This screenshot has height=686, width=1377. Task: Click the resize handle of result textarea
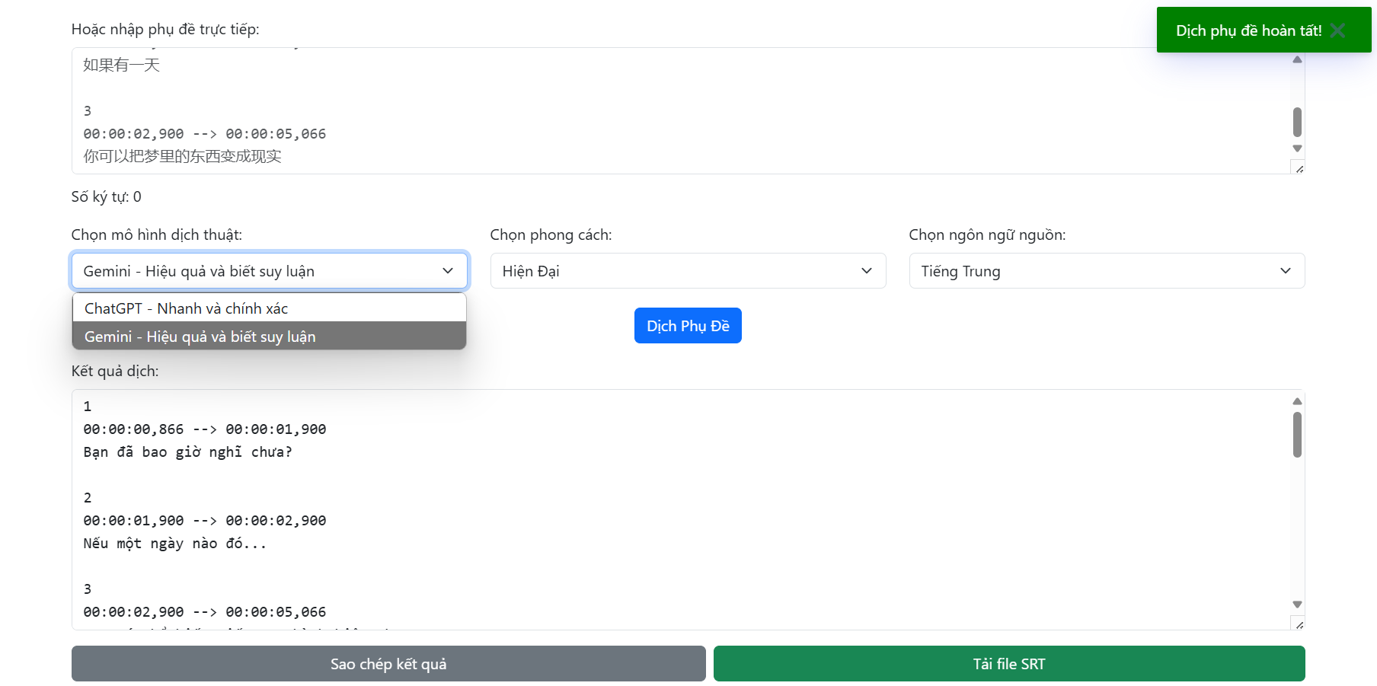click(x=1299, y=624)
